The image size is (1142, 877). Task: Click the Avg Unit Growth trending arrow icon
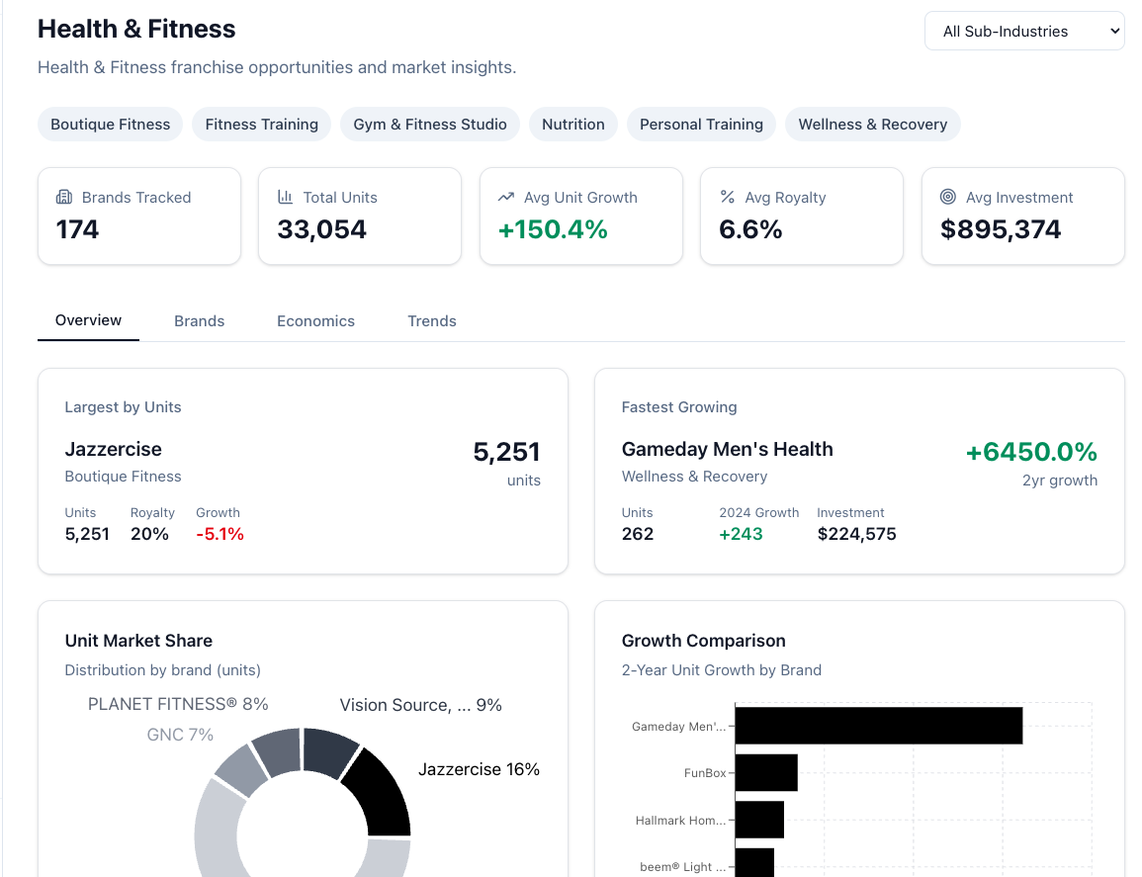click(x=506, y=197)
